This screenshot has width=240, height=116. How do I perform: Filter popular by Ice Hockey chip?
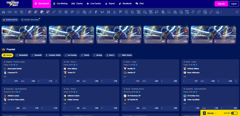(71, 55)
